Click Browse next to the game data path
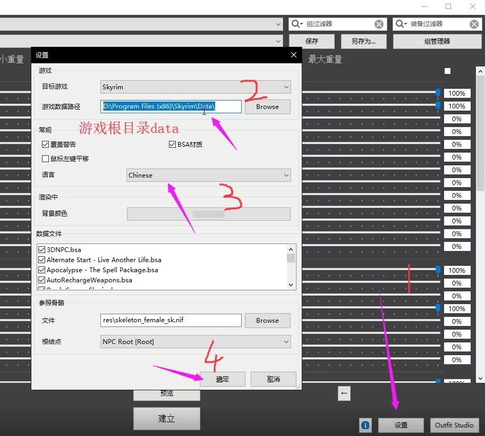The height and width of the screenshot is (436, 485). (267, 106)
